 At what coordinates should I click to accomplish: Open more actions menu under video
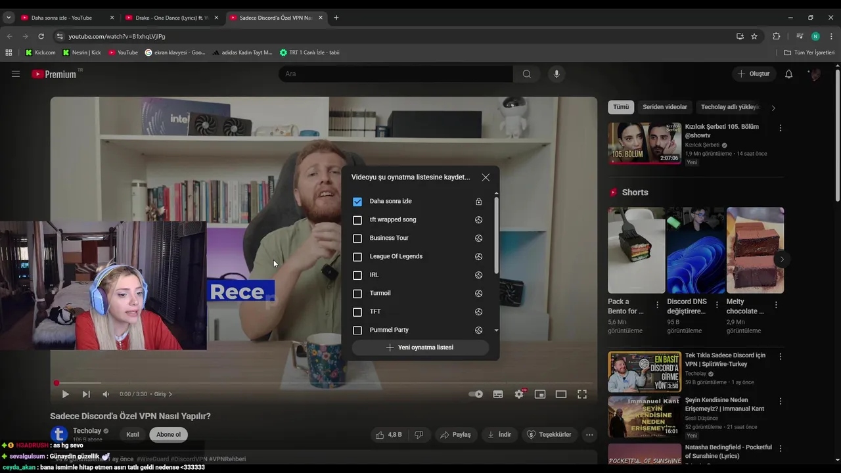pos(589,434)
